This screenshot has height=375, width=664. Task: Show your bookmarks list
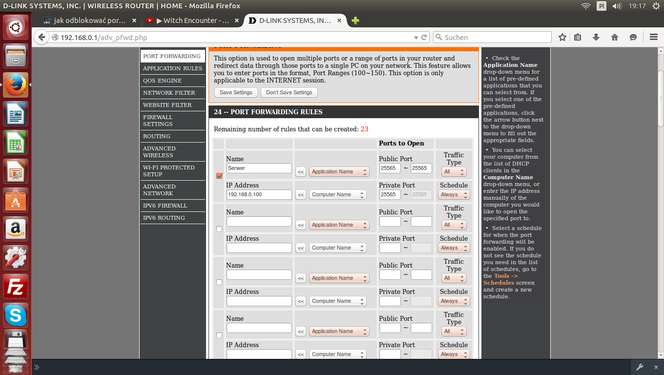[578, 37]
